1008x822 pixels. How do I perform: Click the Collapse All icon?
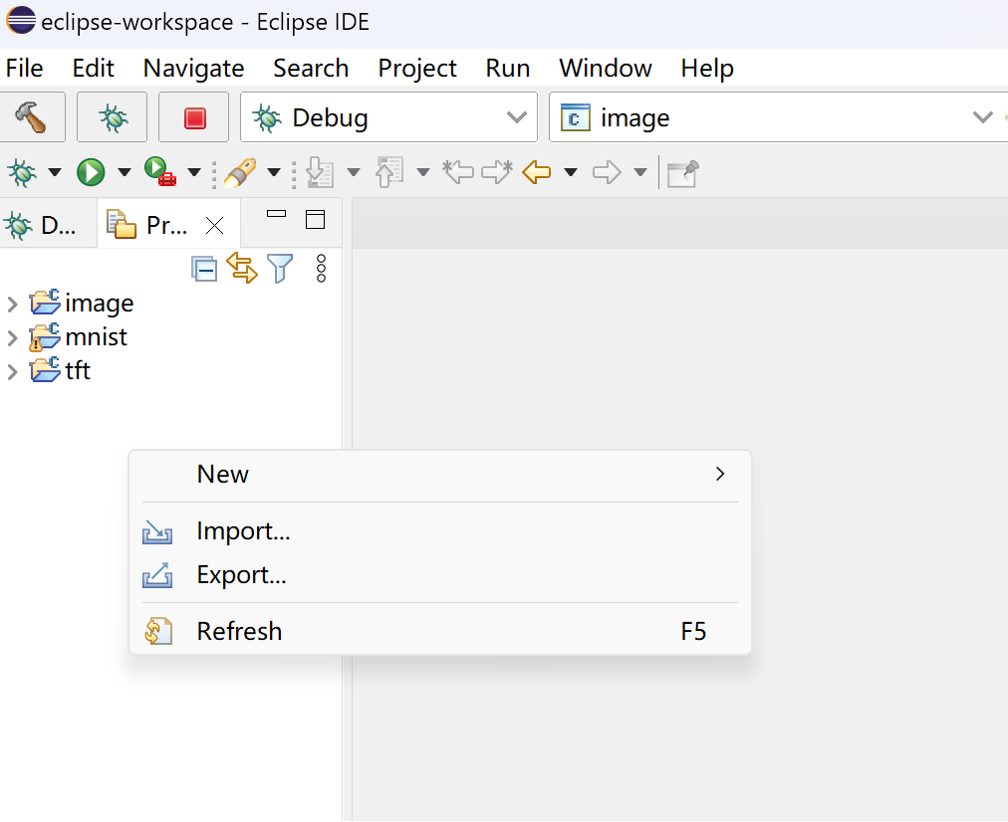[x=204, y=269]
